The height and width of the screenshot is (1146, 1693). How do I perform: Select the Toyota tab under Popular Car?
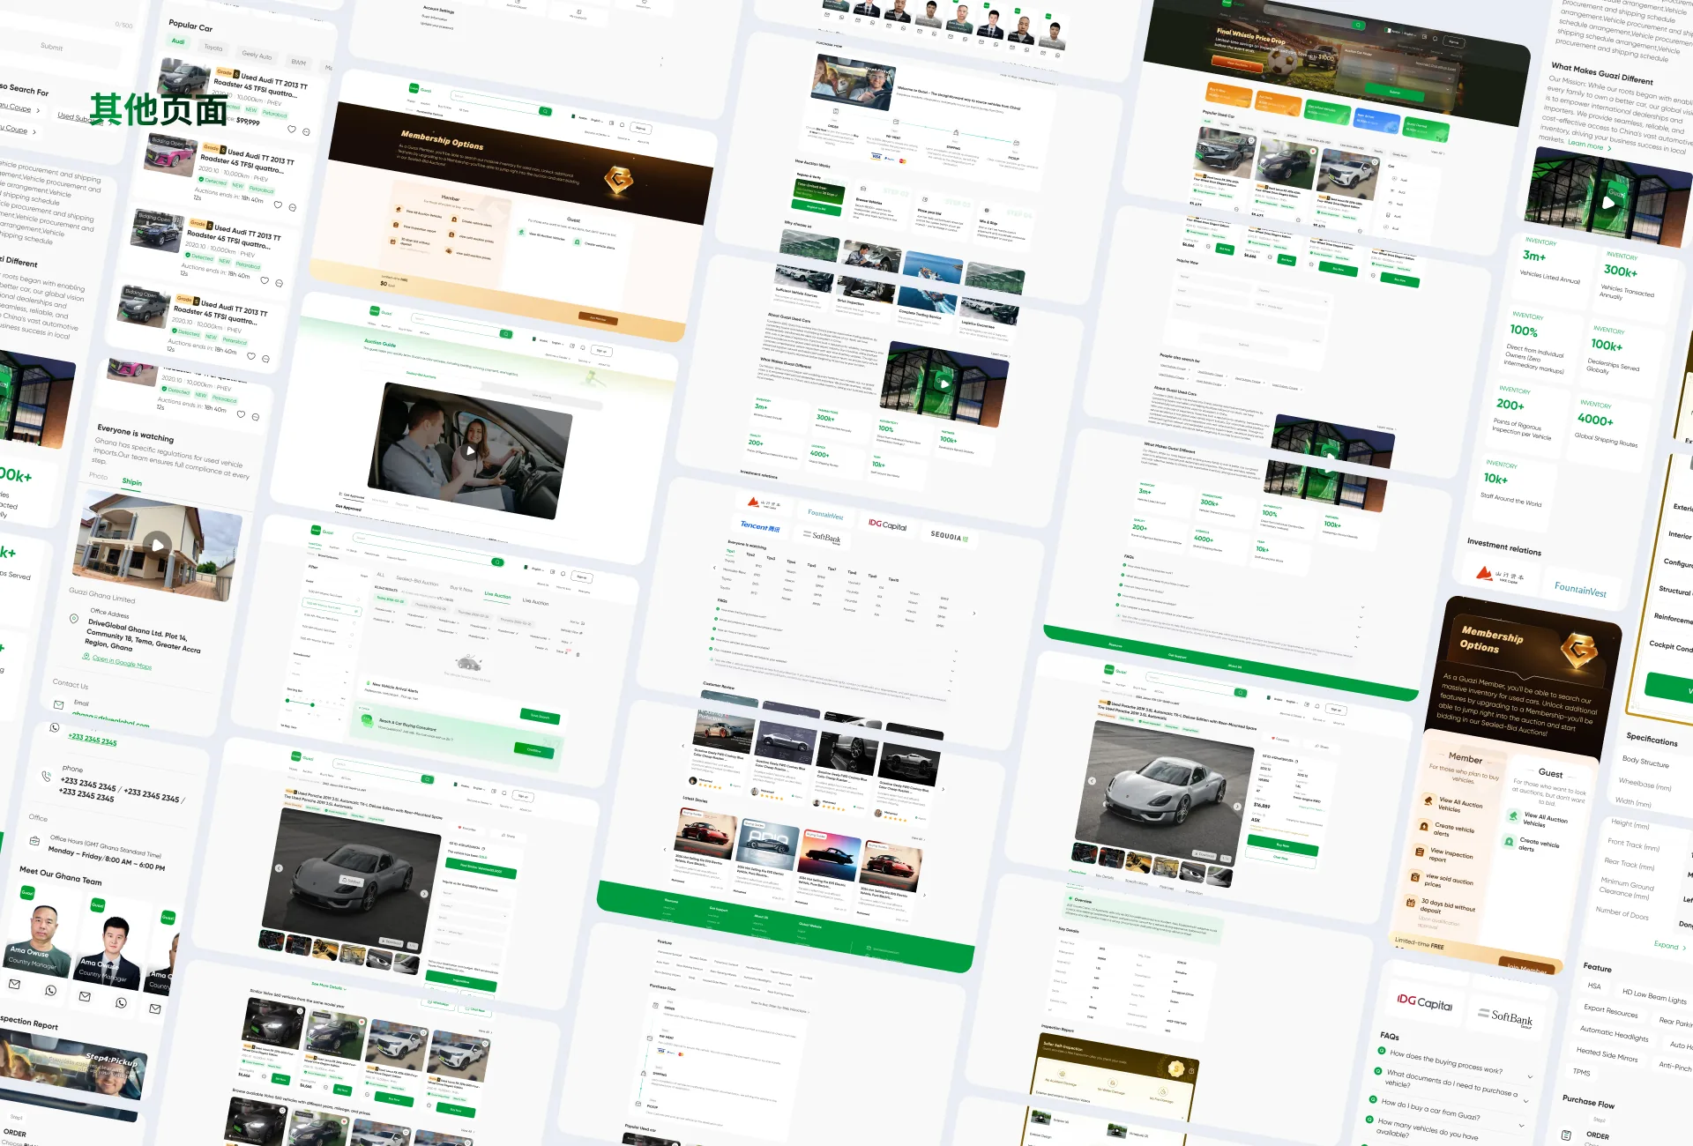pyautogui.click(x=213, y=48)
